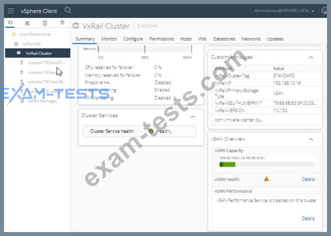This screenshot has width=331, height=236.
Task: Click the VxRail-Cluster icon in the tree
Action: point(19,53)
